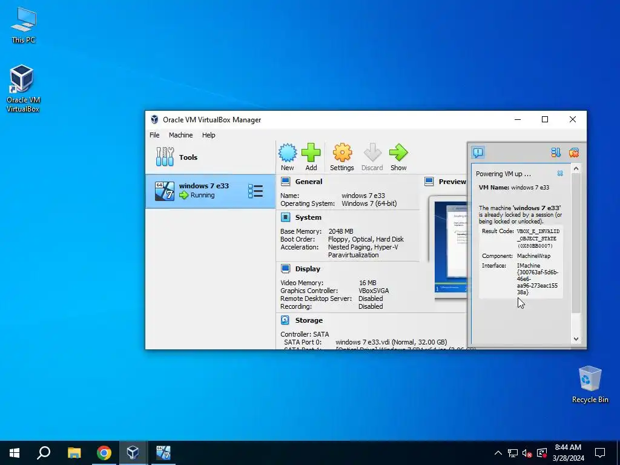Maximize the VirtualBox Manager window
This screenshot has width=620, height=465.
(x=545, y=119)
